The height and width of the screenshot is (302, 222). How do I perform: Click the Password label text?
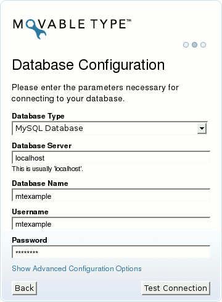tap(30, 240)
